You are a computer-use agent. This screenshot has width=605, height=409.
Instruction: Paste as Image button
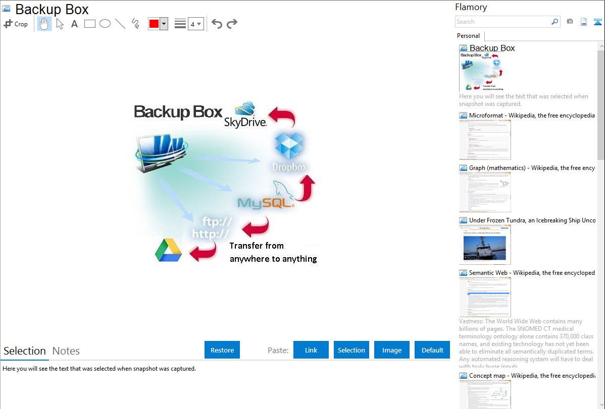(391, 350)
